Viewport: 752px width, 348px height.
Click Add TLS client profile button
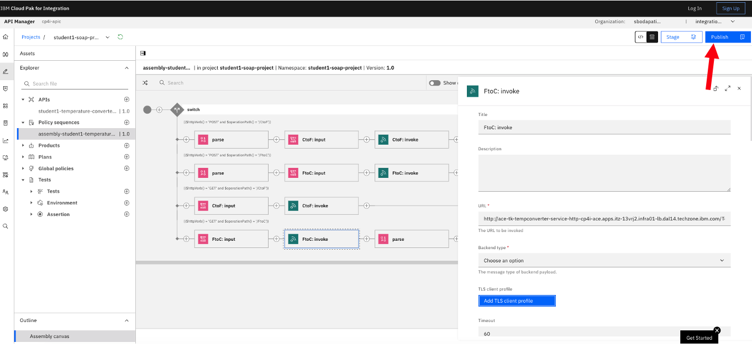(x=517, y=301)
